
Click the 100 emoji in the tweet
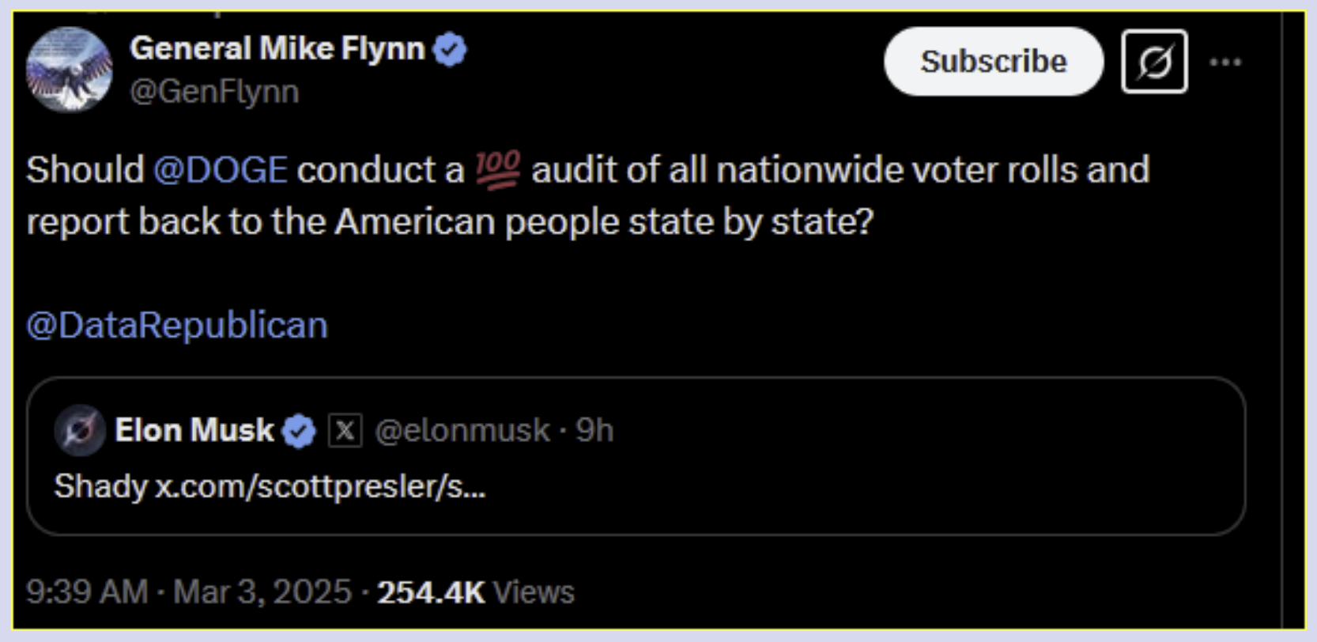[497, 170]
